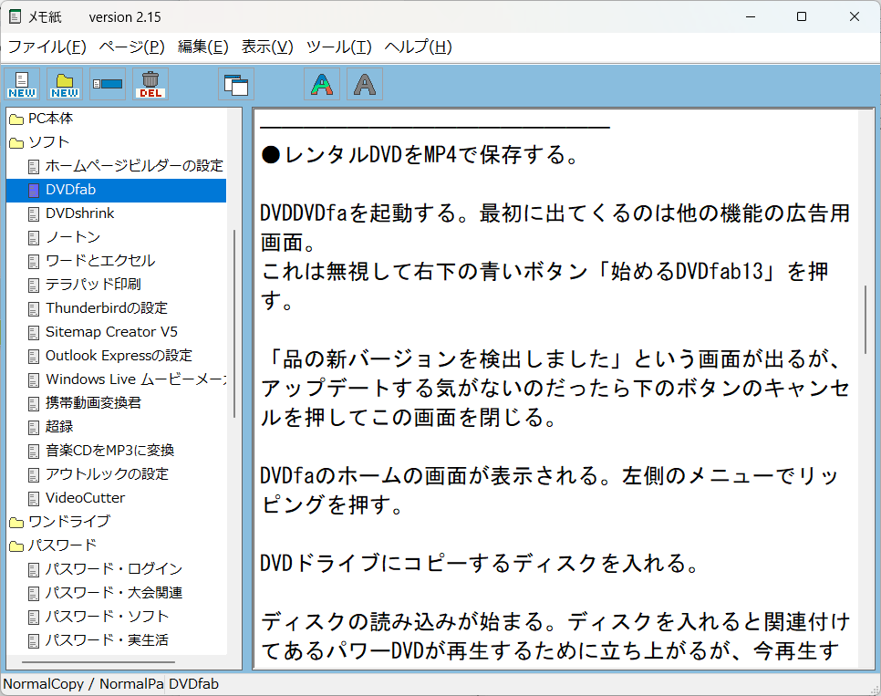Image resolution: width=881 pixels, height=696 pixels.
Task: Select the パスワード・ソフト page
Action: 107,617
